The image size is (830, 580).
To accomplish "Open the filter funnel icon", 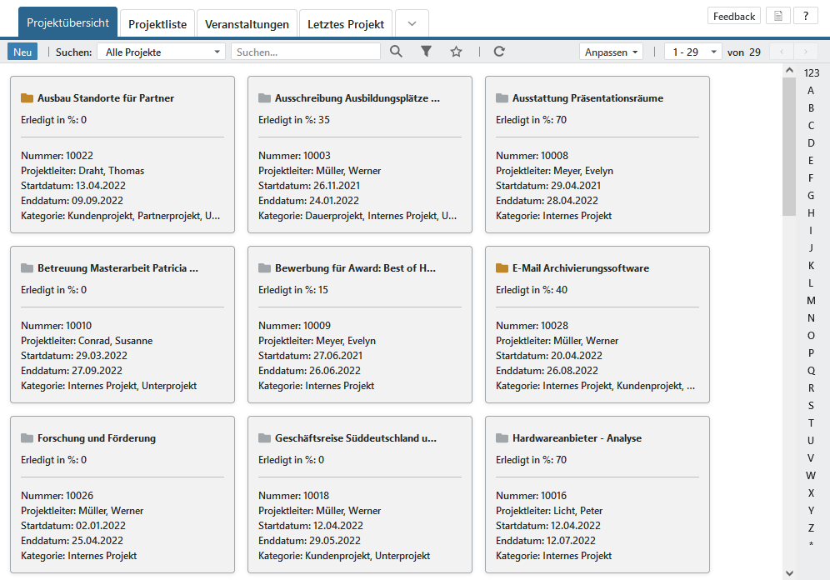I will point(426,52).
